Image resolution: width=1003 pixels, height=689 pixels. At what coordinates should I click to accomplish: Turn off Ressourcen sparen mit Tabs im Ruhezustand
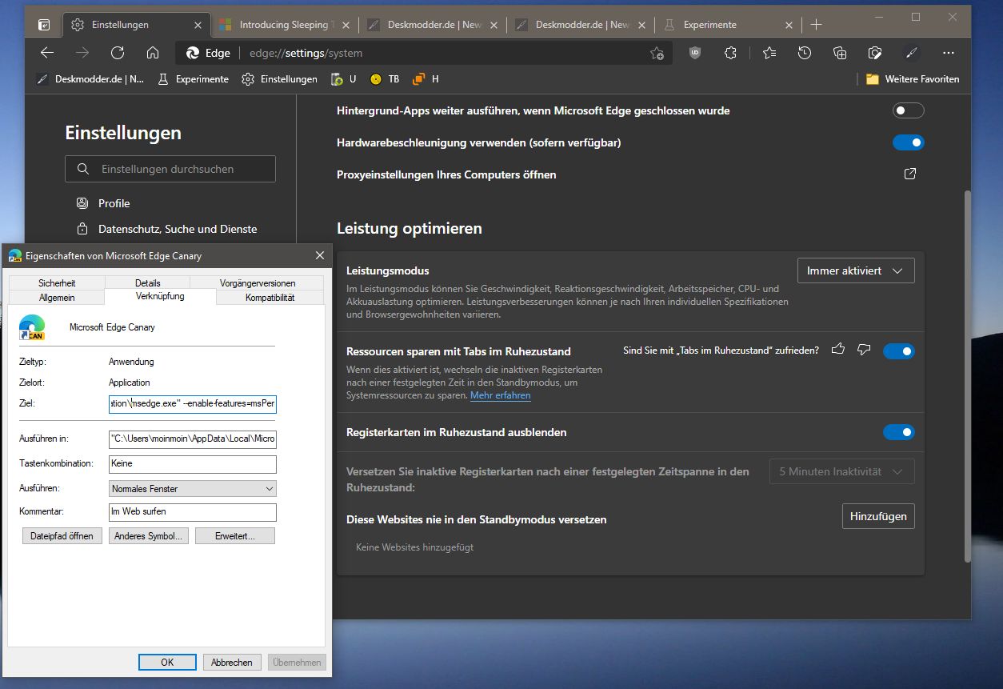point(899,351)
